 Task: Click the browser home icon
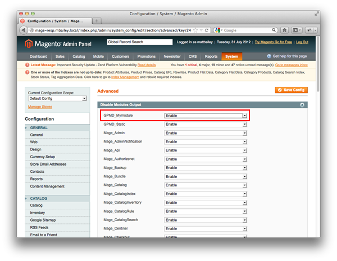click(284, 30)
